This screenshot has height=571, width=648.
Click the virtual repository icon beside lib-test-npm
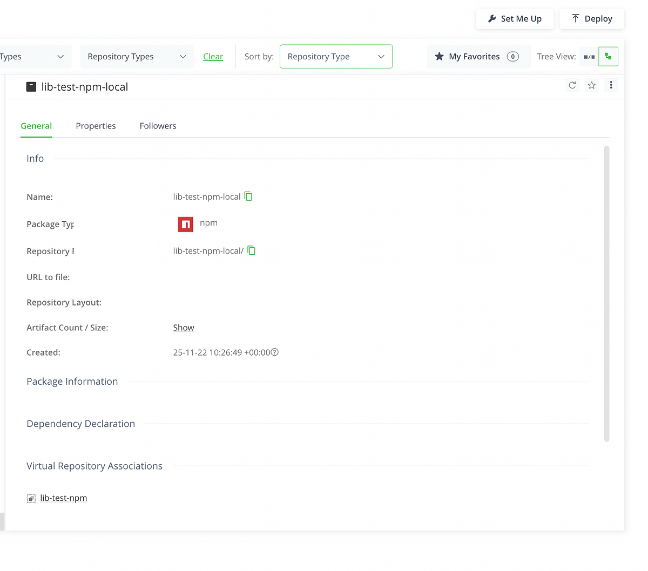[31, 498]
